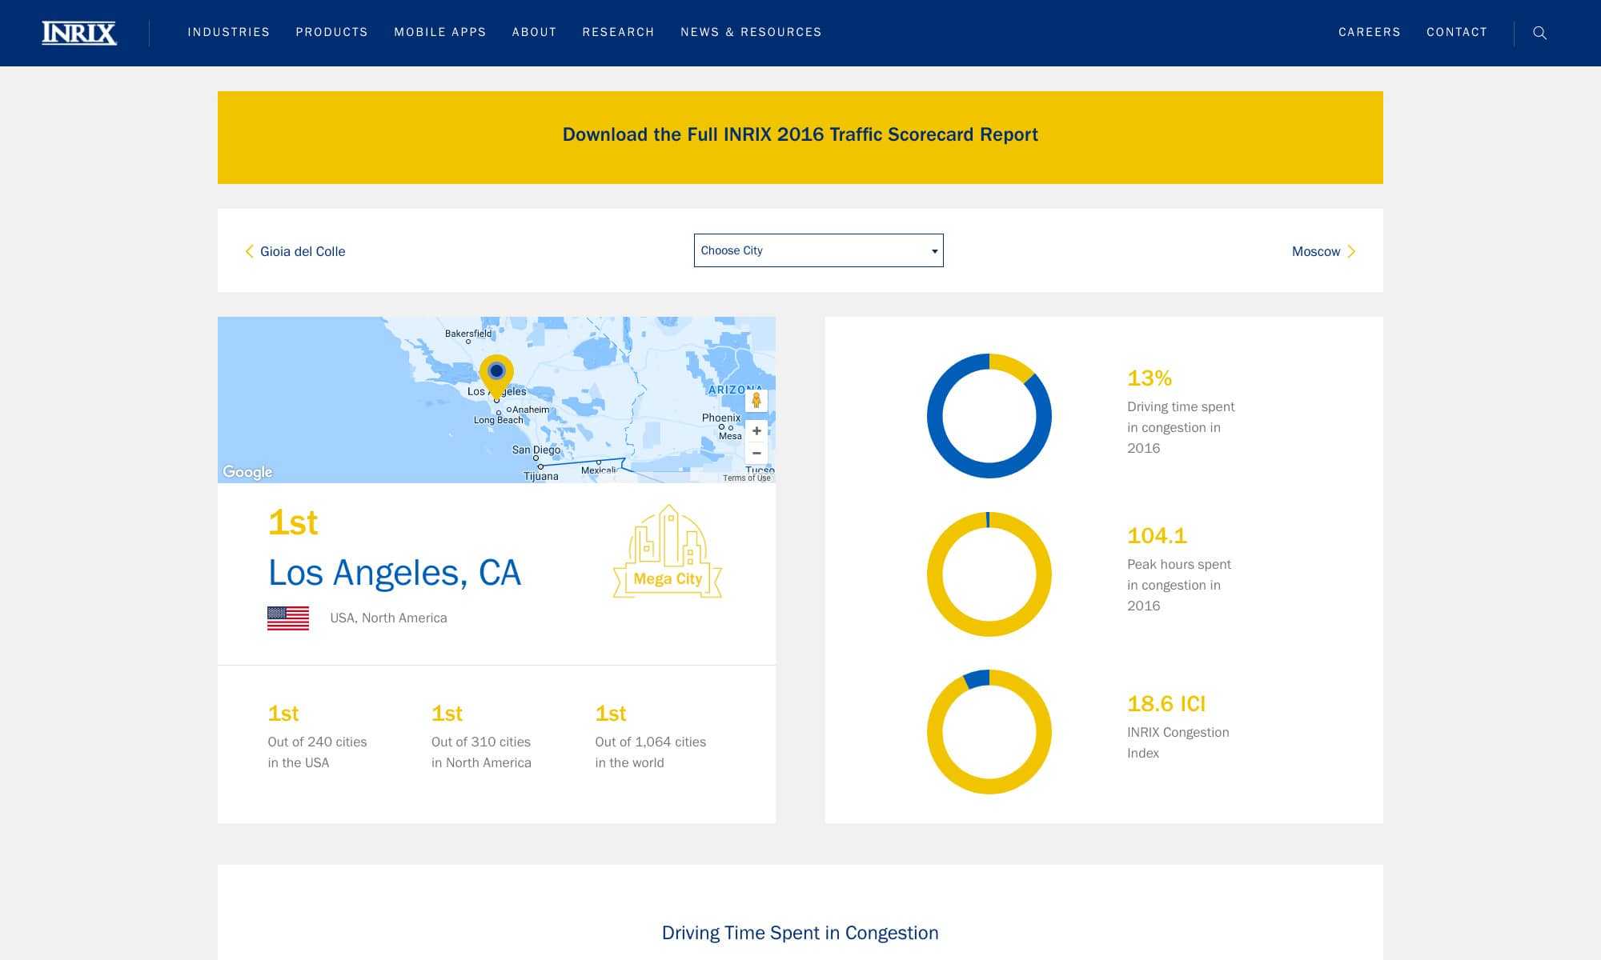Click the Google logo on map
This screenshot has width=1601, height=960.
coord(247,472)
